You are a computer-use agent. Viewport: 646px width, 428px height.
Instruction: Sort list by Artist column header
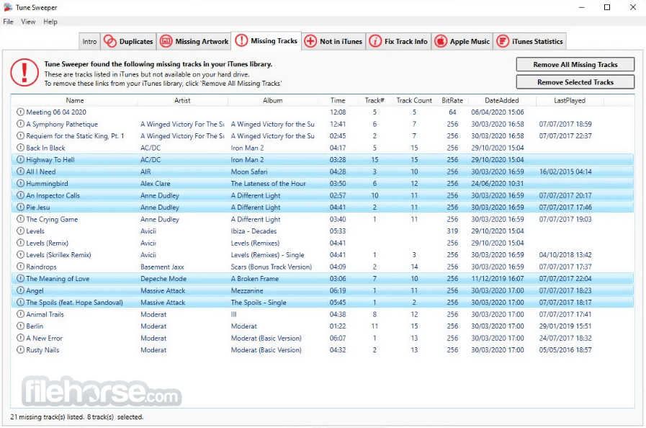(182, 100)
